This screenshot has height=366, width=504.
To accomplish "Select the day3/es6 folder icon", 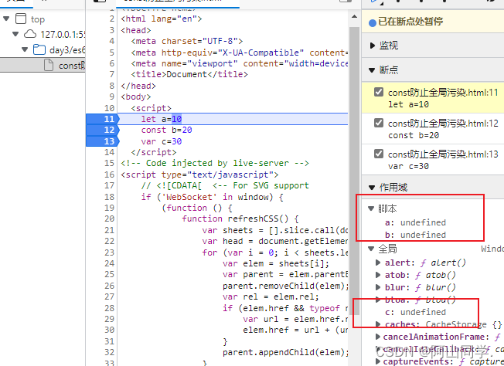I will click(39, 49).
